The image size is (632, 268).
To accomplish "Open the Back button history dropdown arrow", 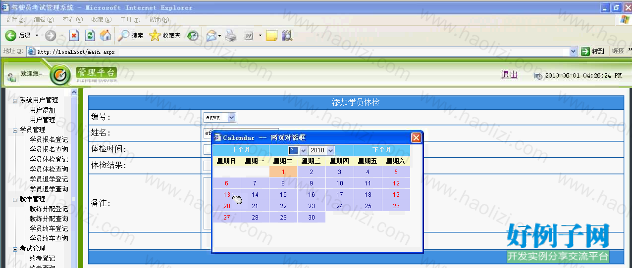I will click(x=37, y=36).
